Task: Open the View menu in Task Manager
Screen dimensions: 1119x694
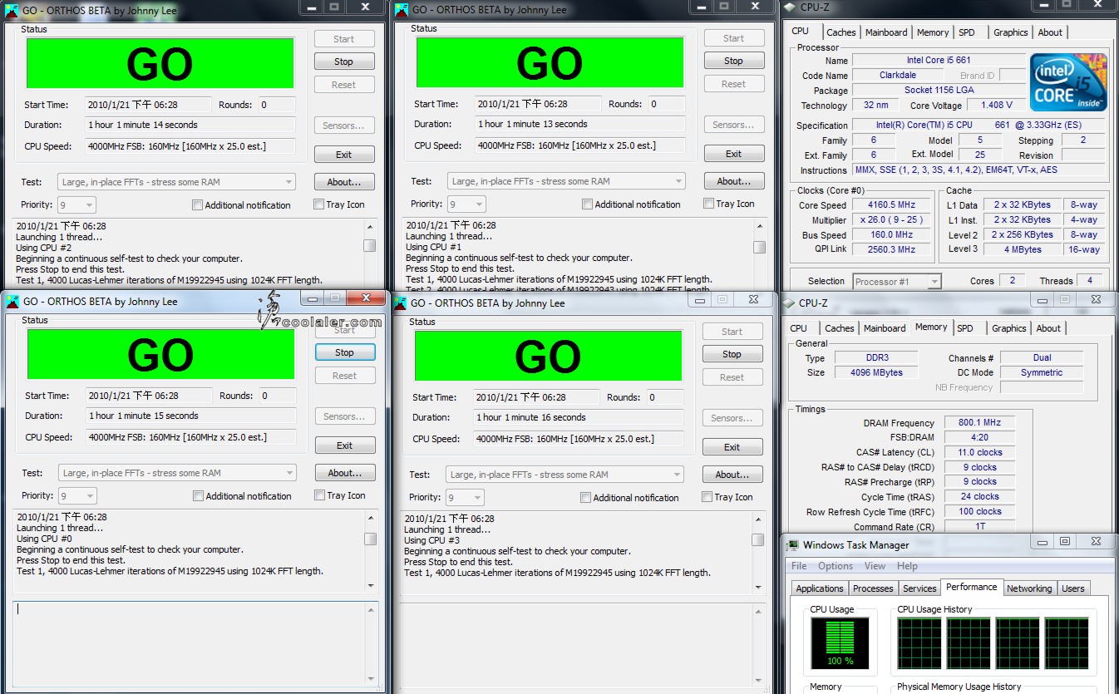Action: (x=875, y=566)
